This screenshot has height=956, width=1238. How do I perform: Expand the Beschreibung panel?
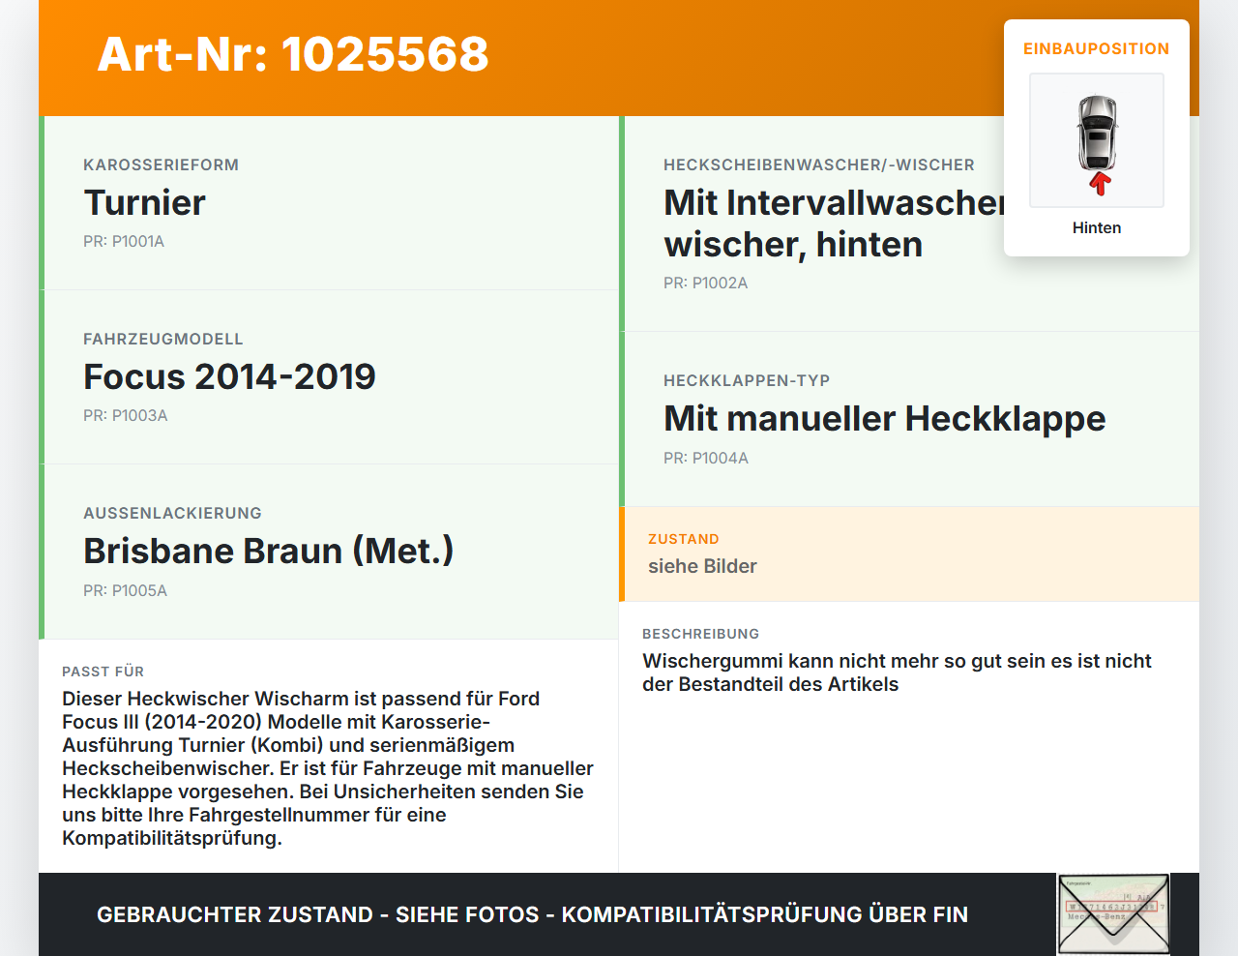point(700,634)
